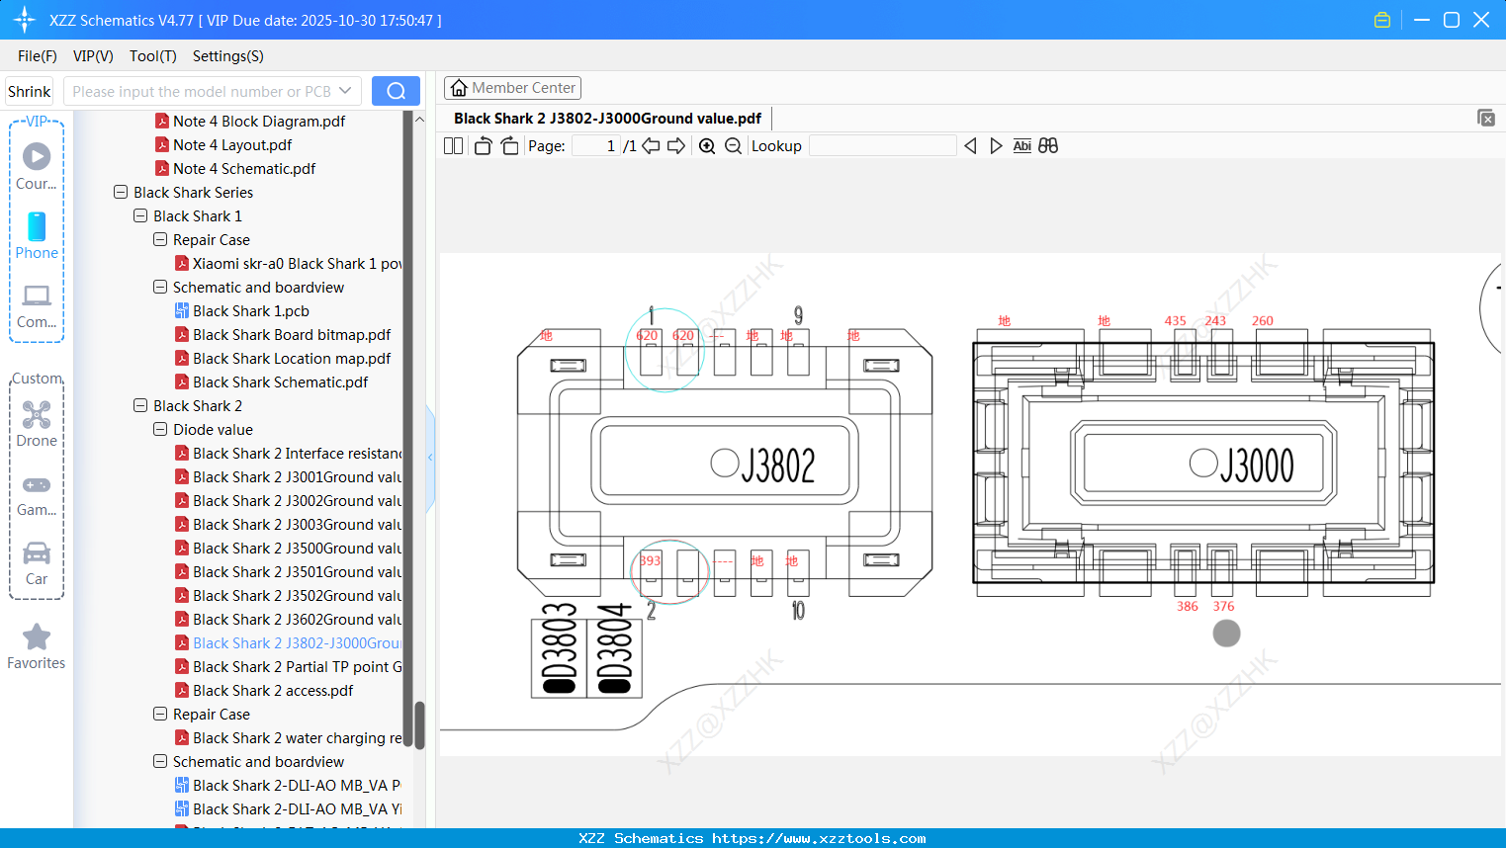
Task: Toggle the two-page layout view icon
Action: pyautogui.click(x=453, y=146)
